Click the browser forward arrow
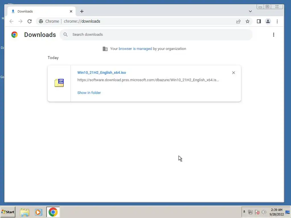Viewport: 291px width, 218px height. click(20, 21)
